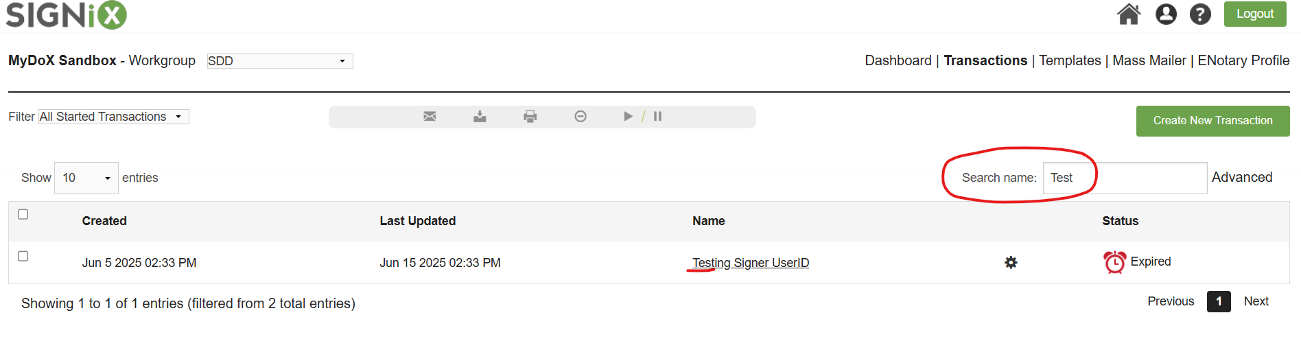Screen dimensions: 1301x337
Task: Click the help question mark icon
Action: pyautogui.click(x=1200, y=14)
